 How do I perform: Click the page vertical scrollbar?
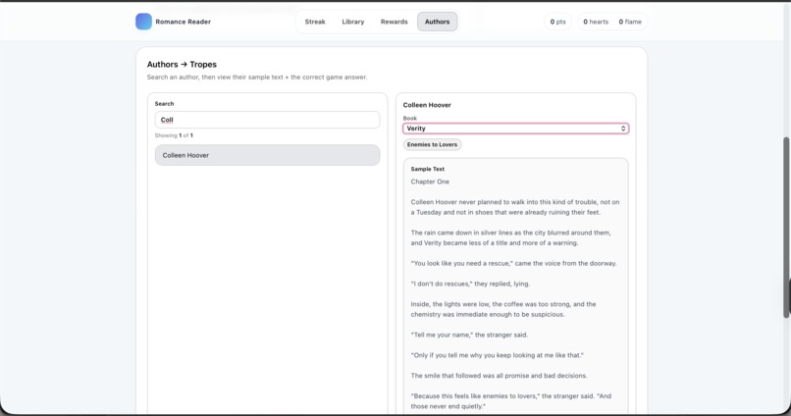(x=786, y=227)
